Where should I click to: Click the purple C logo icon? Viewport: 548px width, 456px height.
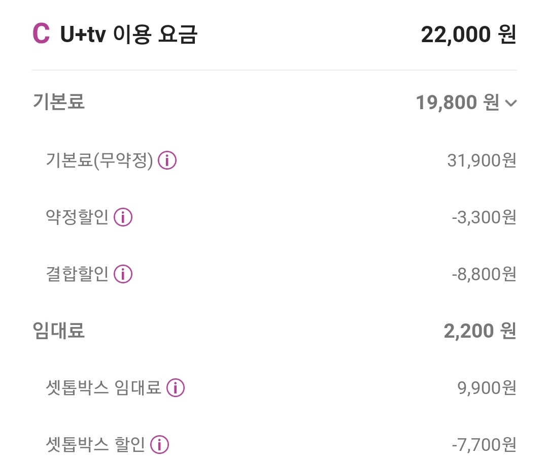(41, 35)
